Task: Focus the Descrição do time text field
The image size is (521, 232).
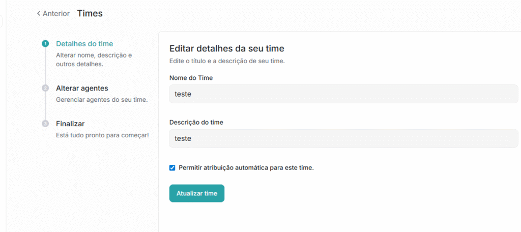Action: [343, 138]
